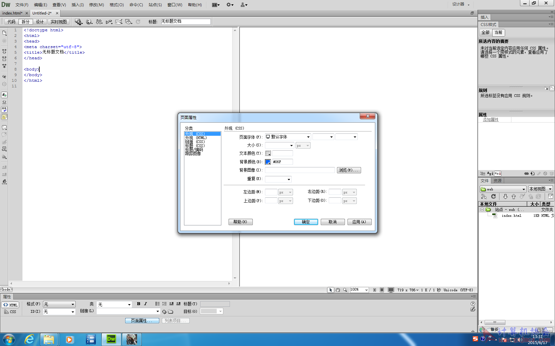Open the 格式 format dropdown
The height and width of the screenshot is (346, 555).
click(59, 304)
